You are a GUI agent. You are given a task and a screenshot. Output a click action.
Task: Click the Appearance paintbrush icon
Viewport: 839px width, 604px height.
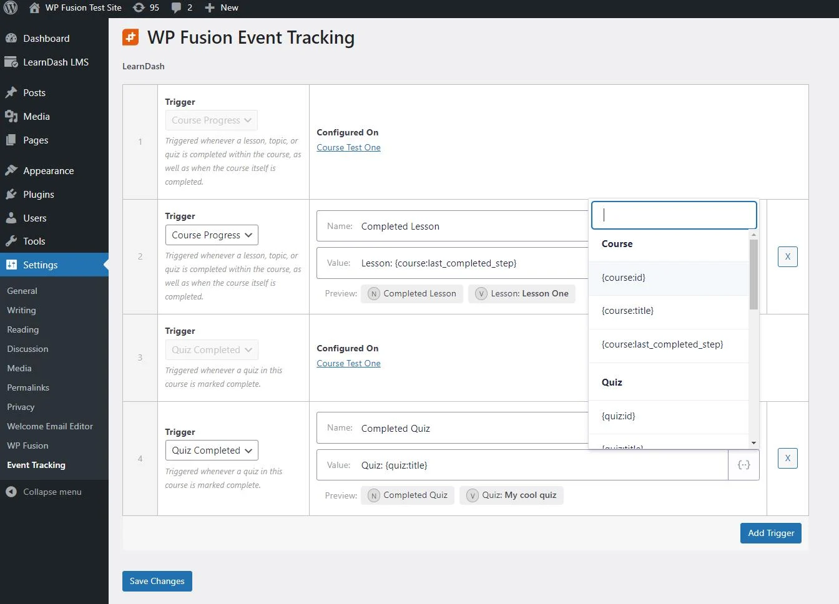click(11, 170)
